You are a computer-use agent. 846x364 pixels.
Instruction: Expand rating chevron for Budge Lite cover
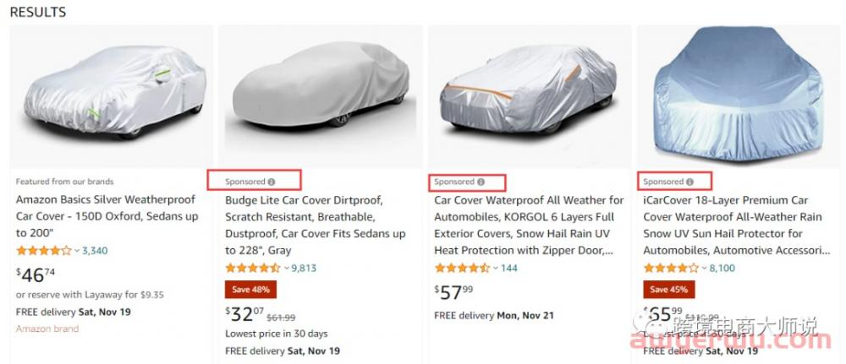click(x=286, y=268)
